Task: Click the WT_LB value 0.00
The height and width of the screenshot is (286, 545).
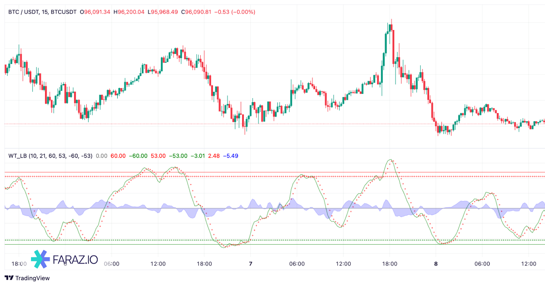Action: coord(101,156)
